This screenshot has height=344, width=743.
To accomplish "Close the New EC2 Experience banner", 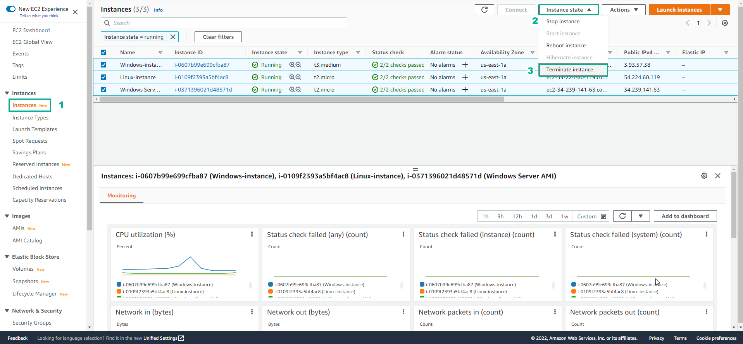I will (x=75, y=12).
